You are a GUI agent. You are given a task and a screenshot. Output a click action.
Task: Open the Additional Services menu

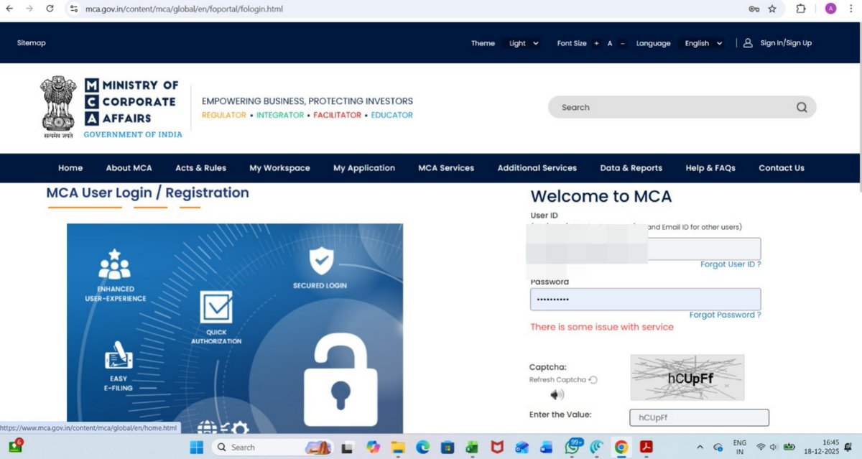(537, 168)
